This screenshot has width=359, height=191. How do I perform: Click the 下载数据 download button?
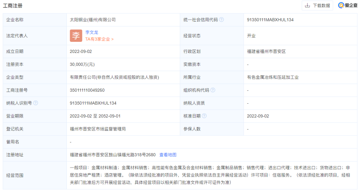317,6
